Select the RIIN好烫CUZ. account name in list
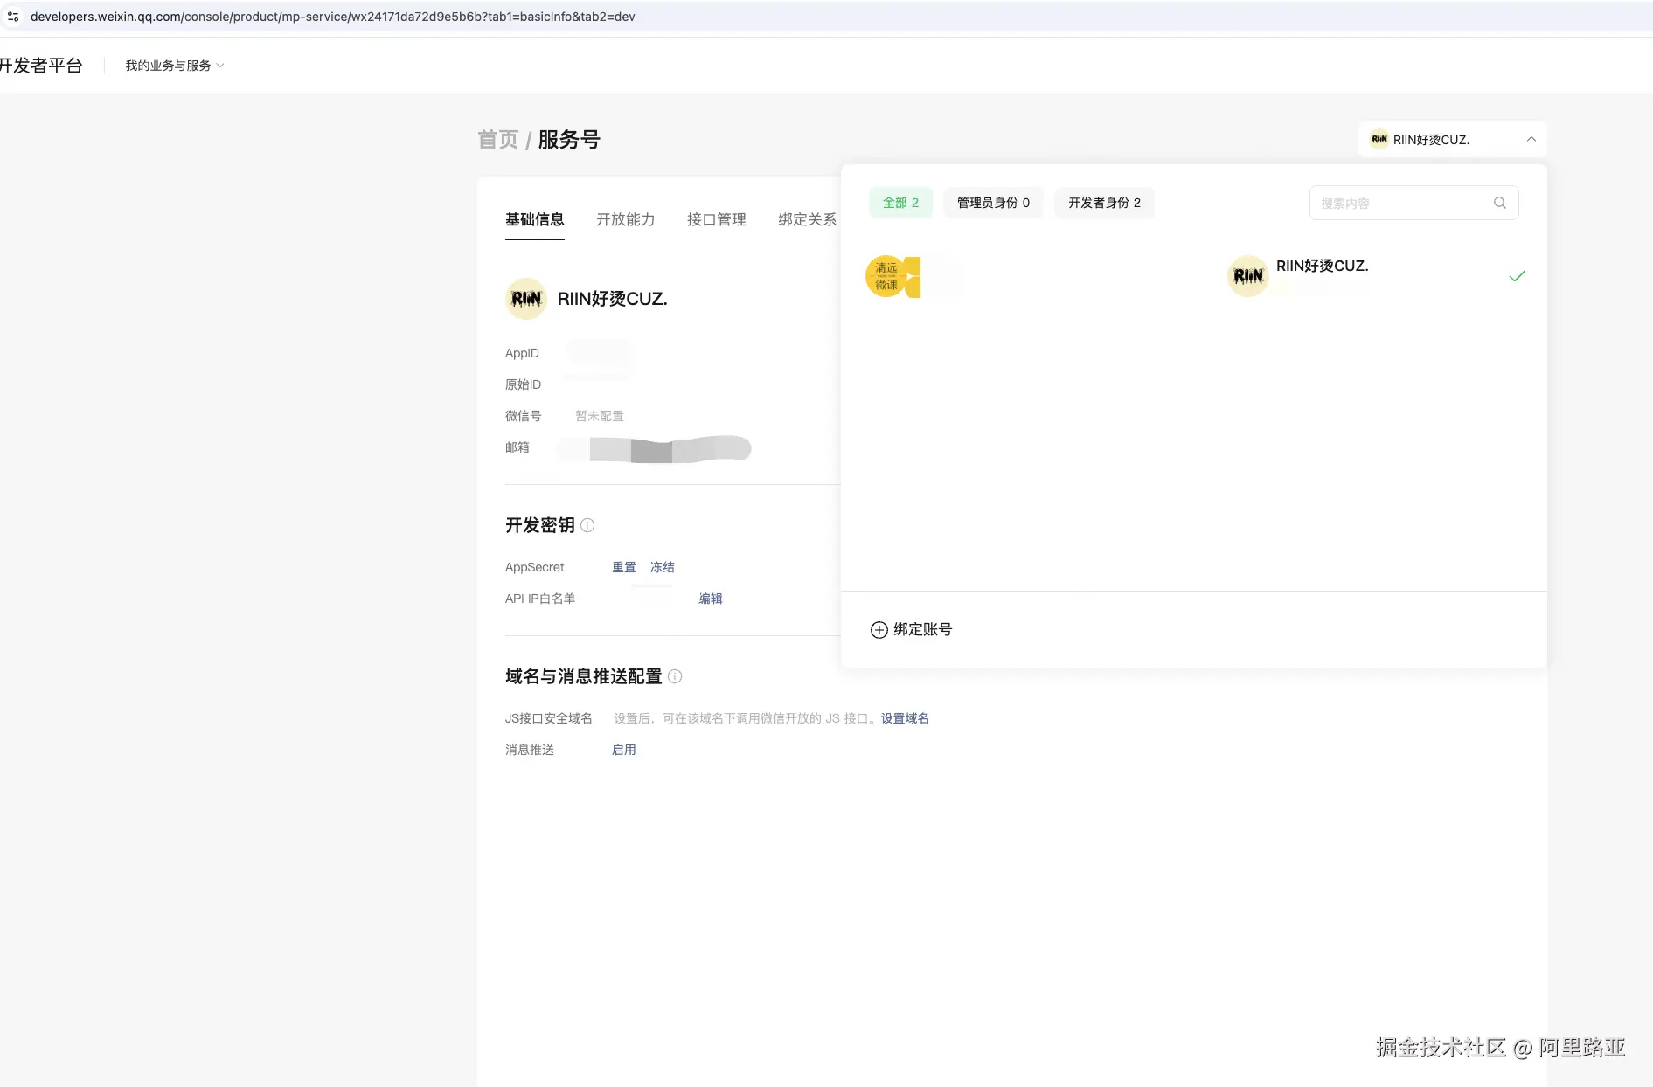Image resolution: width=1653 pixels, height=1087 pixels. coord(1322,266)
